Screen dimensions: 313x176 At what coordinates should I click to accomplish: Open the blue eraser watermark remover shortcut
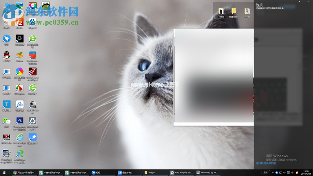32,139
